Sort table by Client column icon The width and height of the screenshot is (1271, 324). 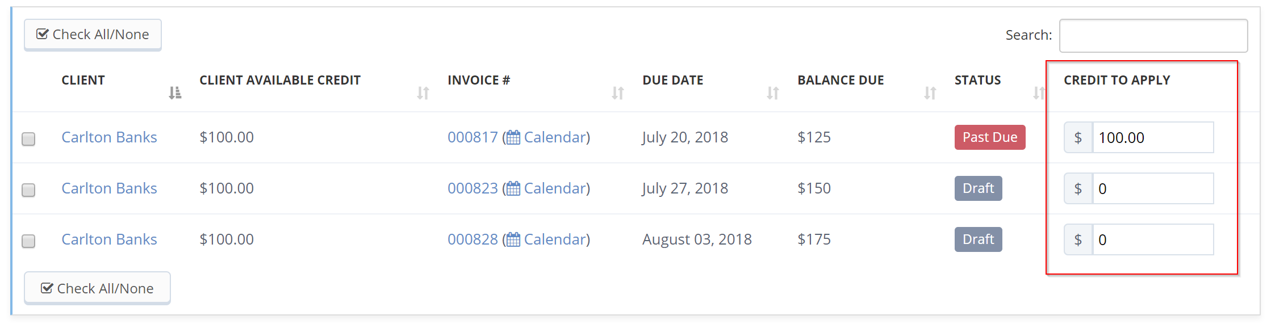pyautogui.click(x=175, y=92)
